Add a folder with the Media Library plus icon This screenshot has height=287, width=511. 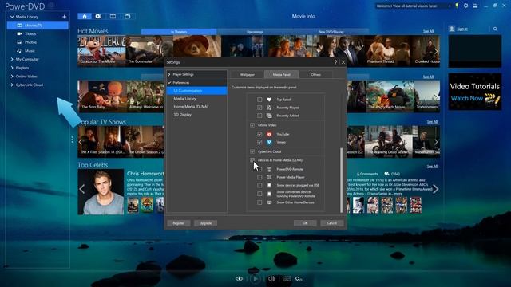pos(64,17)
